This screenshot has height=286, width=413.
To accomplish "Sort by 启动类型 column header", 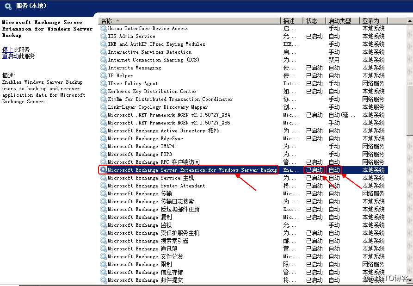I will tap(343, 21).
